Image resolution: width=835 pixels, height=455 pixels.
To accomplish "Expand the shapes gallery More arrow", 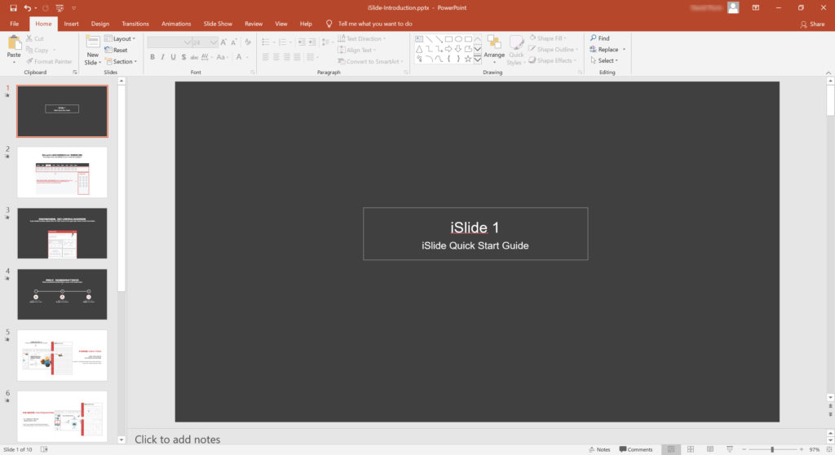I will point(478,60).
